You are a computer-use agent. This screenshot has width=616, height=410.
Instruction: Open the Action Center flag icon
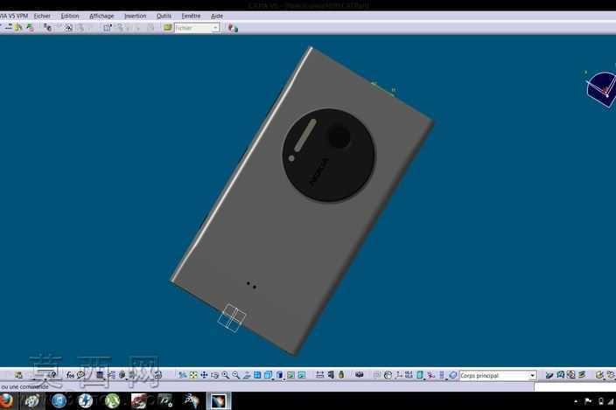[x=588, y=401]
